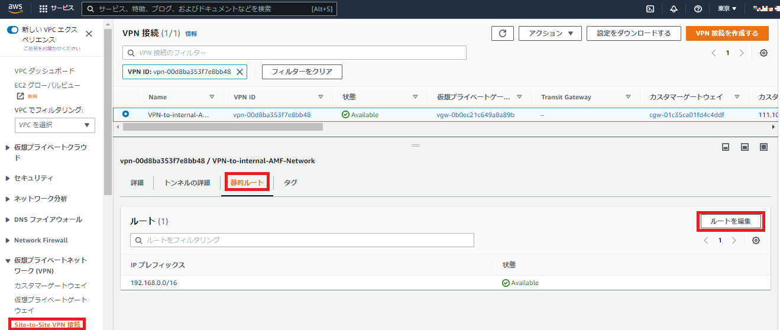Switch to the トンネルの詳細 tab
The image size is (780, 330).
point(187,183)
